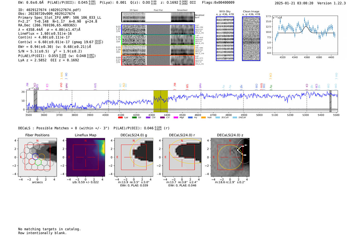The height and width of the screenshot is (247, 364).
Task: Click the blue circle fiber in Fiber Positions
Action: 35,157
